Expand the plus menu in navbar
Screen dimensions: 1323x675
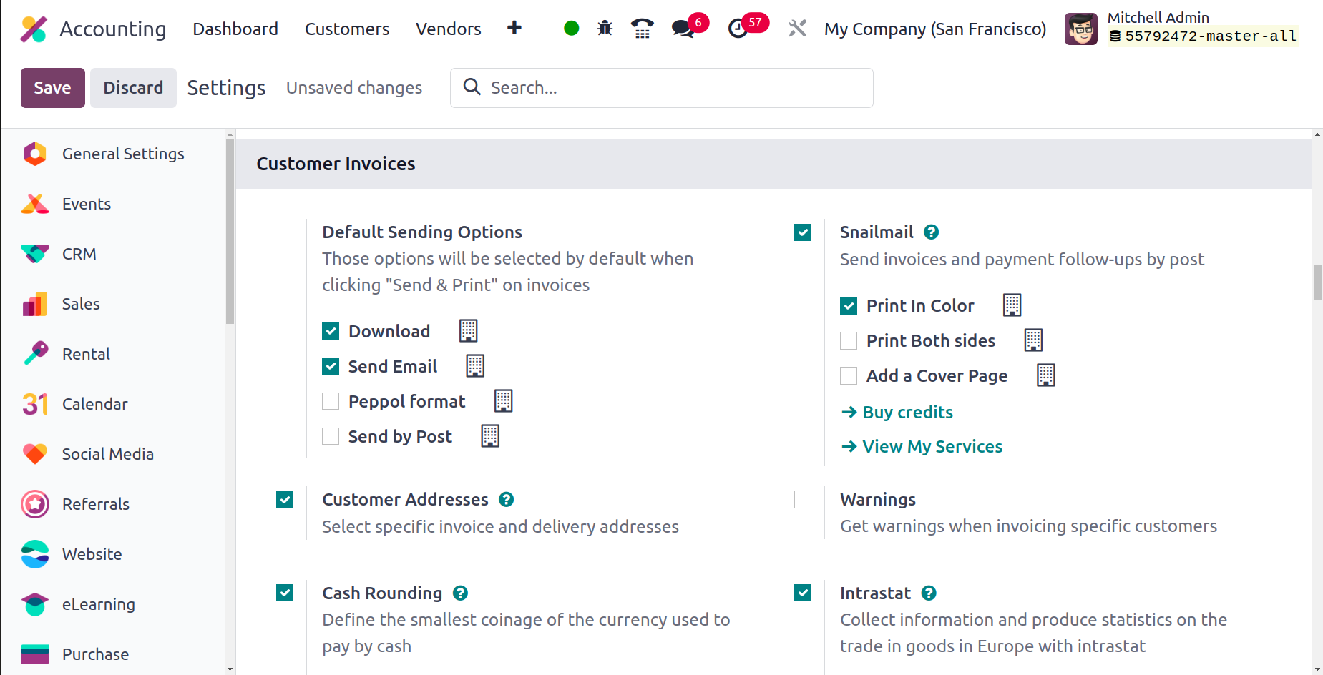[514, 28]
